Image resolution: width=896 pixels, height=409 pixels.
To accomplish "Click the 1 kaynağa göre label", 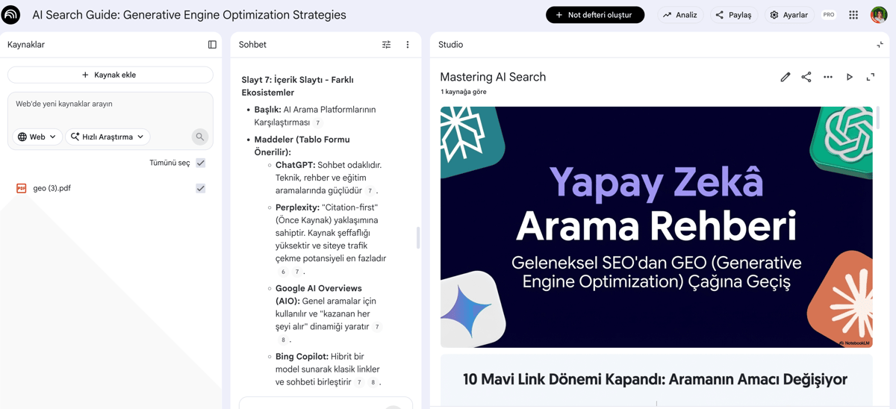I will click(x=464, y=92).
